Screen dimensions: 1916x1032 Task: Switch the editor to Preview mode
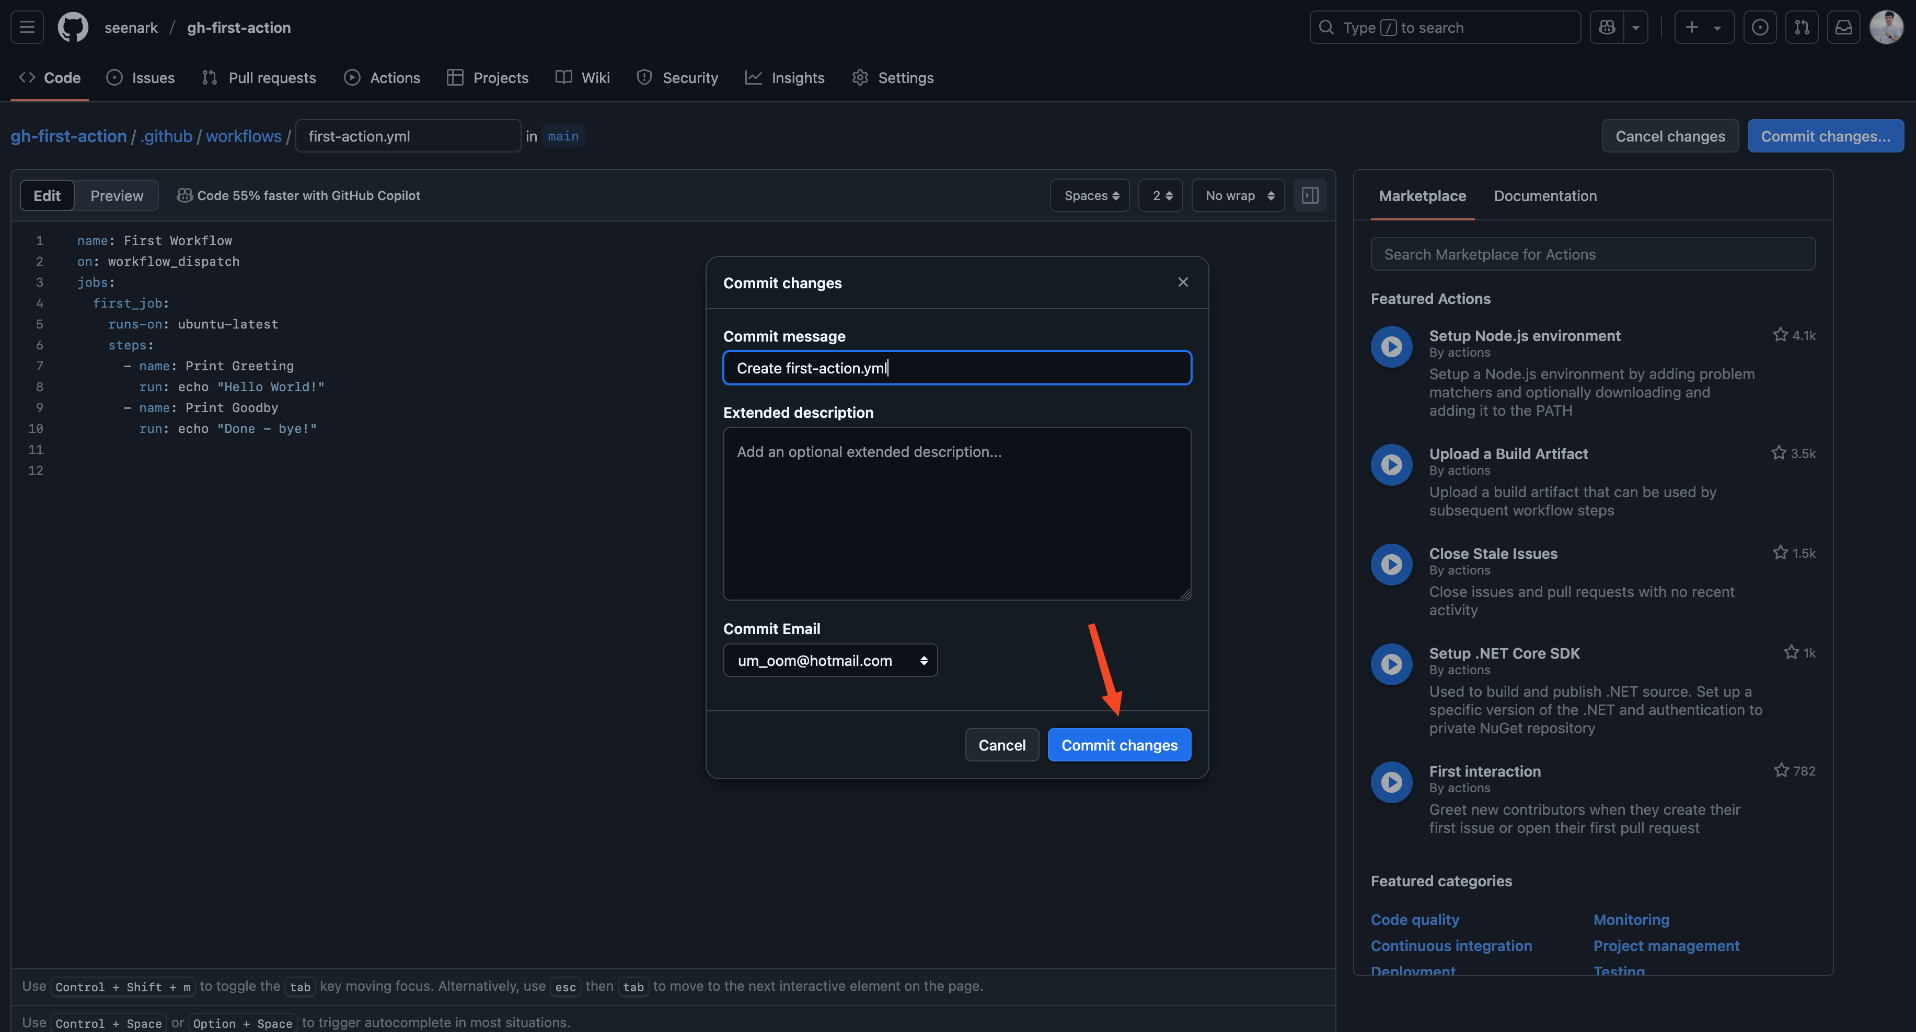pos(117,195)
